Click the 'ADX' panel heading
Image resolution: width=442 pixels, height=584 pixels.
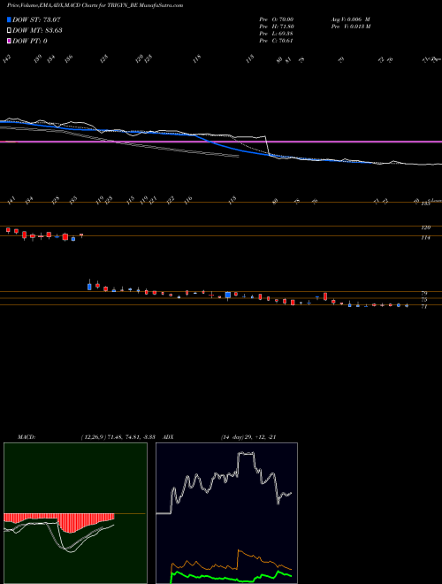click(x=168, y=437)
